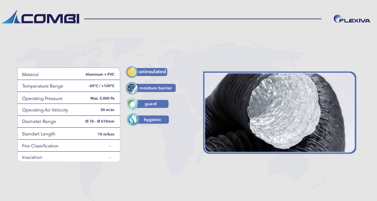Click the Material row label

click(x=30, y=75)
